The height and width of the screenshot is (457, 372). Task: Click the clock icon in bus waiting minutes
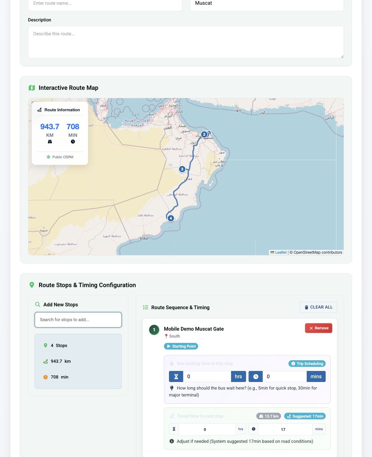coord(256,377)
